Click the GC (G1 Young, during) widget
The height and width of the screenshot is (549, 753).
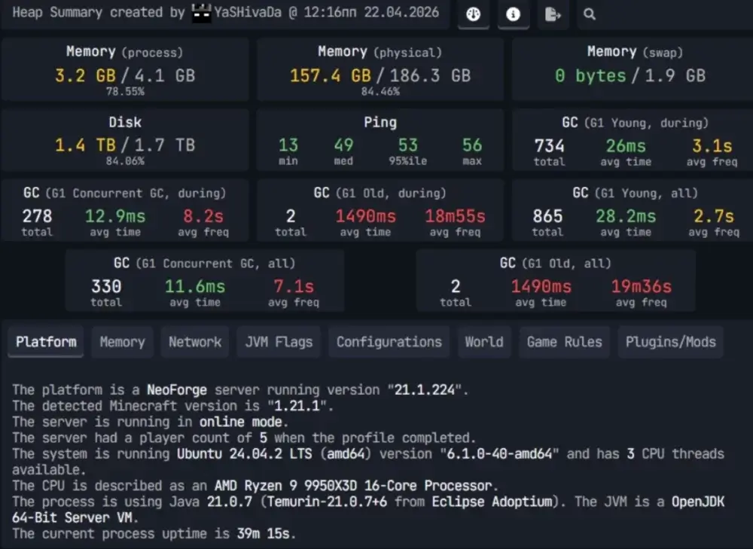click(633, 140)
